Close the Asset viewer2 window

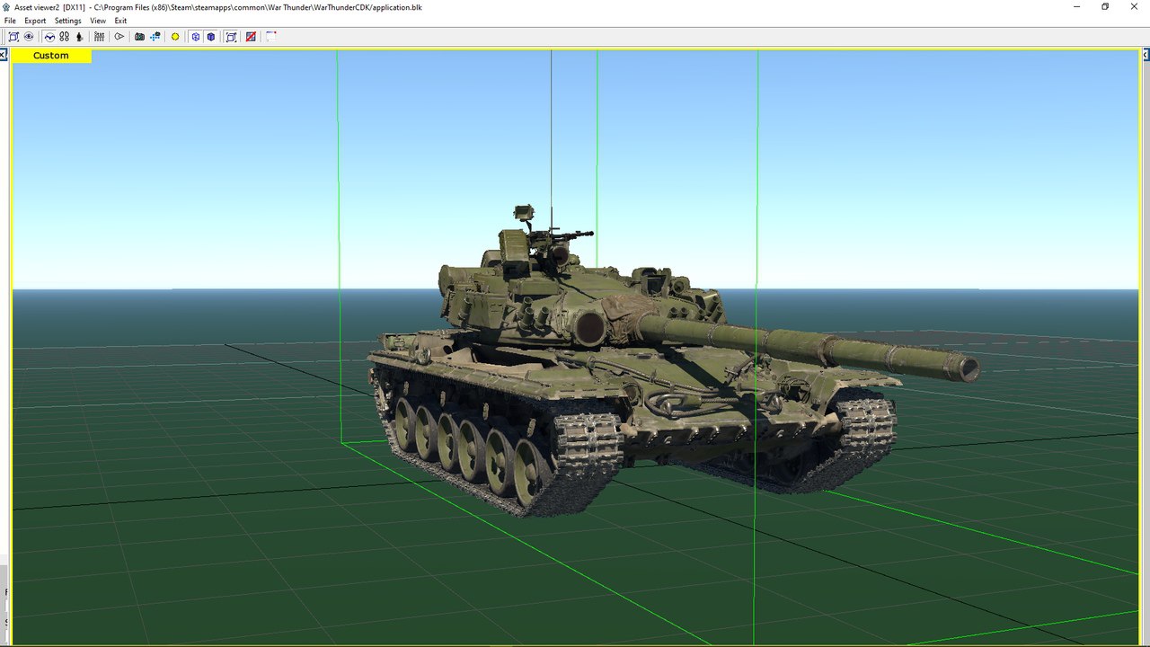point(1134,6)
